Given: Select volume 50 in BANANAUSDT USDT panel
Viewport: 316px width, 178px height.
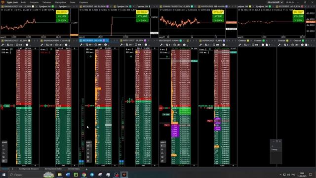Looking at the screenshot, I should click(3, 157).
